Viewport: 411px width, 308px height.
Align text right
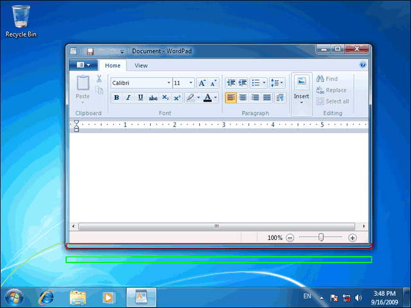[255, 98]
